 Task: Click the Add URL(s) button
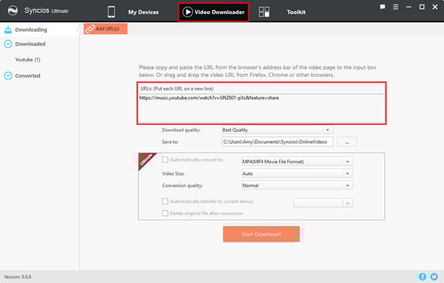pos(105,28)
